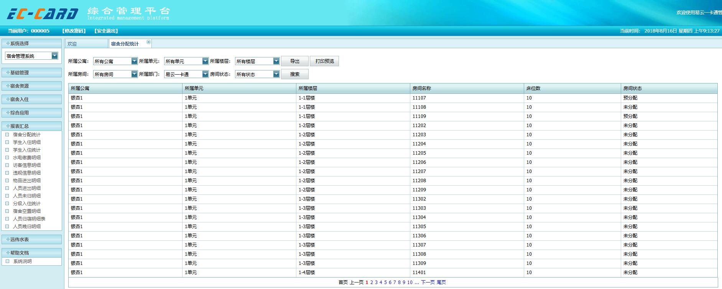Click the 导出 export button
Screen dimensions: 722x289
tap(295, 61)
